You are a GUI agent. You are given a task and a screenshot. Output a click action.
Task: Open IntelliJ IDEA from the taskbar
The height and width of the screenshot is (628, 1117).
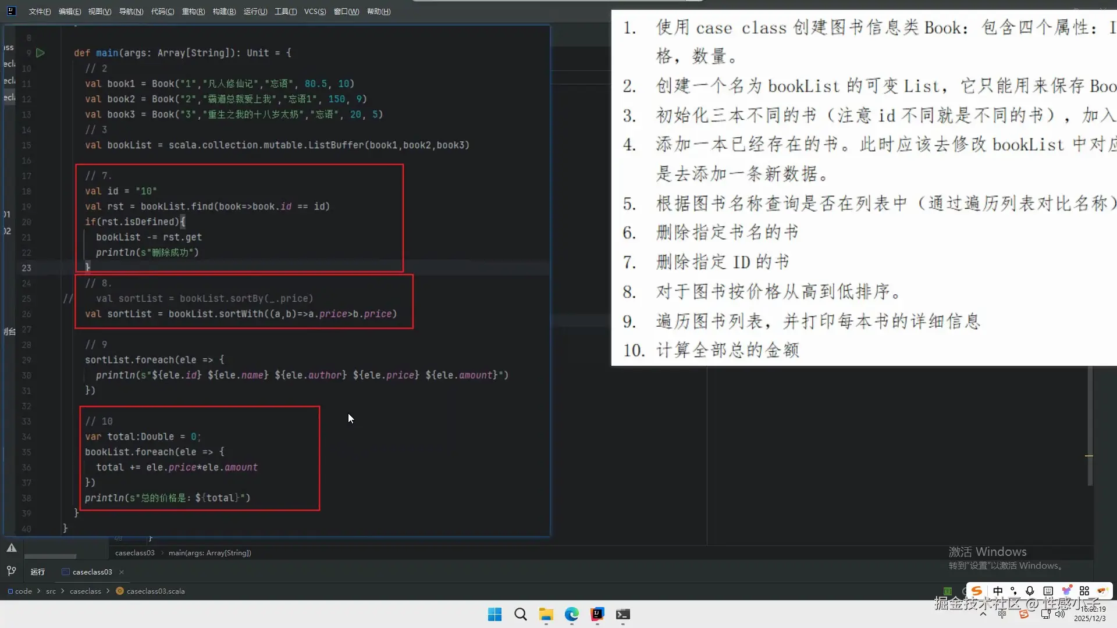[x=597, y=614]
